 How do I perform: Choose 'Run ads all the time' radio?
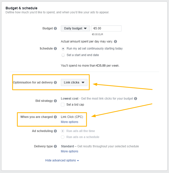pyautogui.click(x=63, y=131)
